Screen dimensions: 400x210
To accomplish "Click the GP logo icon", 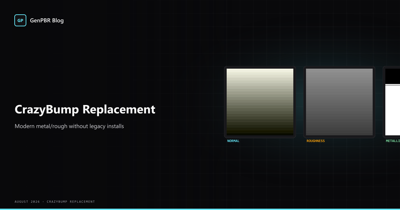I will coord(20,20).
